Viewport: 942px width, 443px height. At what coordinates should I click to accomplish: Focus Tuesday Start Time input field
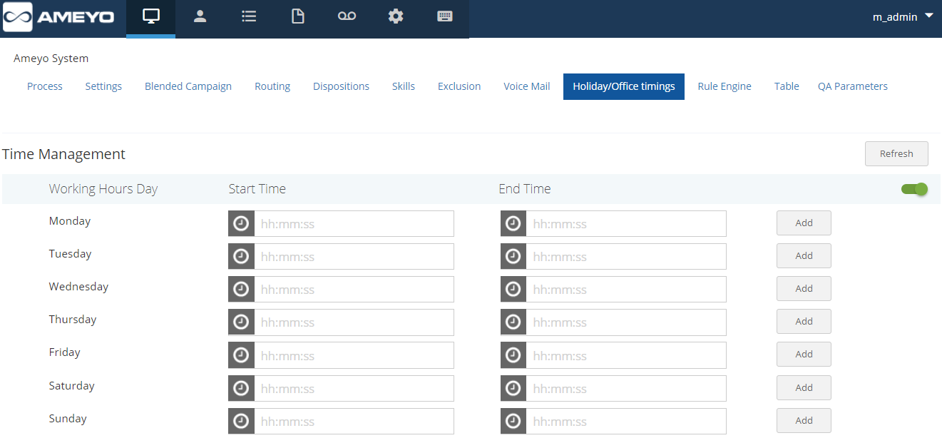click(x=354, y=257)
